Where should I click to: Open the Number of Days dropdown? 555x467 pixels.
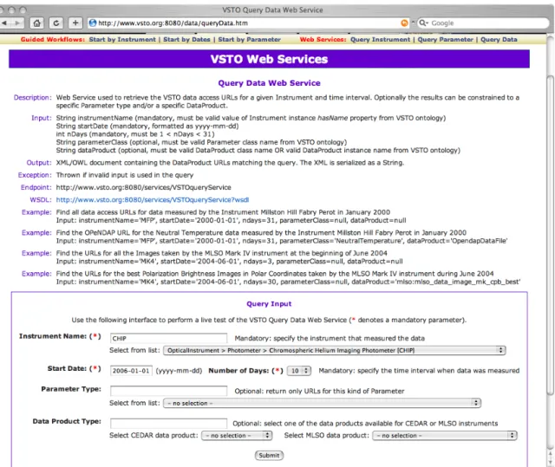[299, 371]
